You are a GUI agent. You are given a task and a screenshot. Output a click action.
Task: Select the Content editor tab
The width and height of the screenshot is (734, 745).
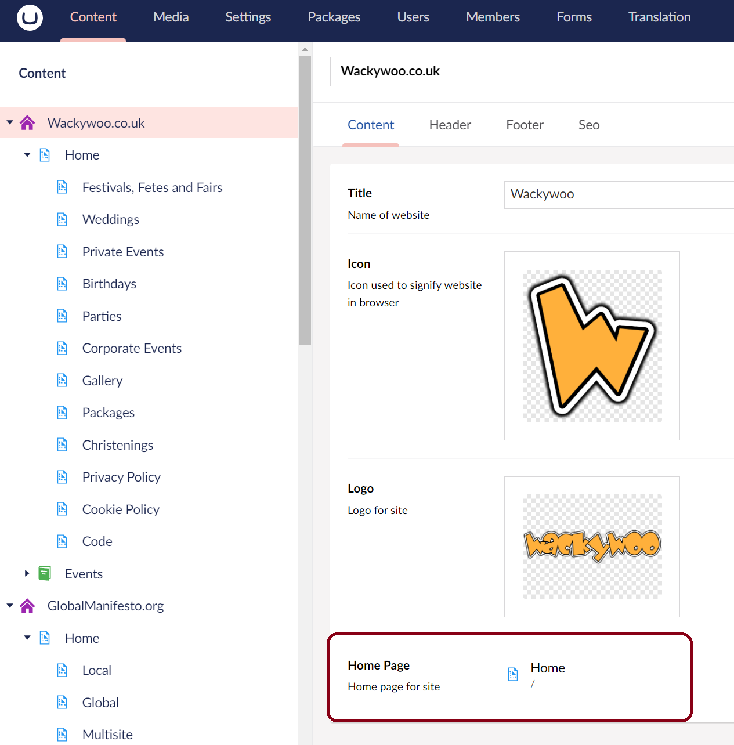[371, 125]
